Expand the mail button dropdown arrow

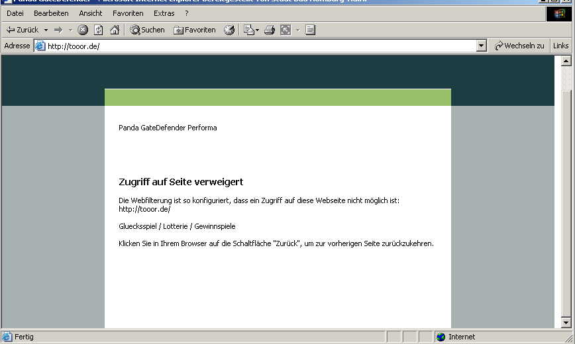coord(257,30)
